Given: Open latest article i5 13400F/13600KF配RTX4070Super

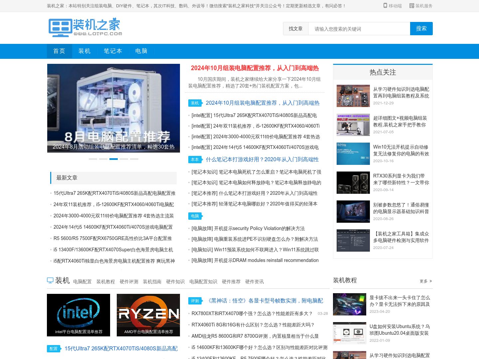Looking at the screenshot, I should 113,250.
